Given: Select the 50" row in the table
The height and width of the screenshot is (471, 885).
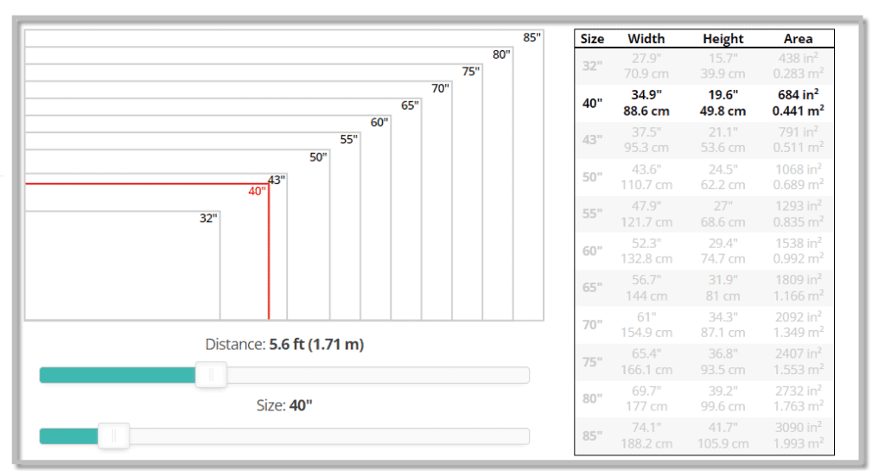Looking at the screenshot, I should (704, 177).
